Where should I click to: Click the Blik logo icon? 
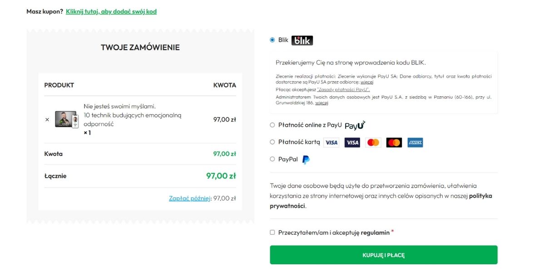pos(302,40)
